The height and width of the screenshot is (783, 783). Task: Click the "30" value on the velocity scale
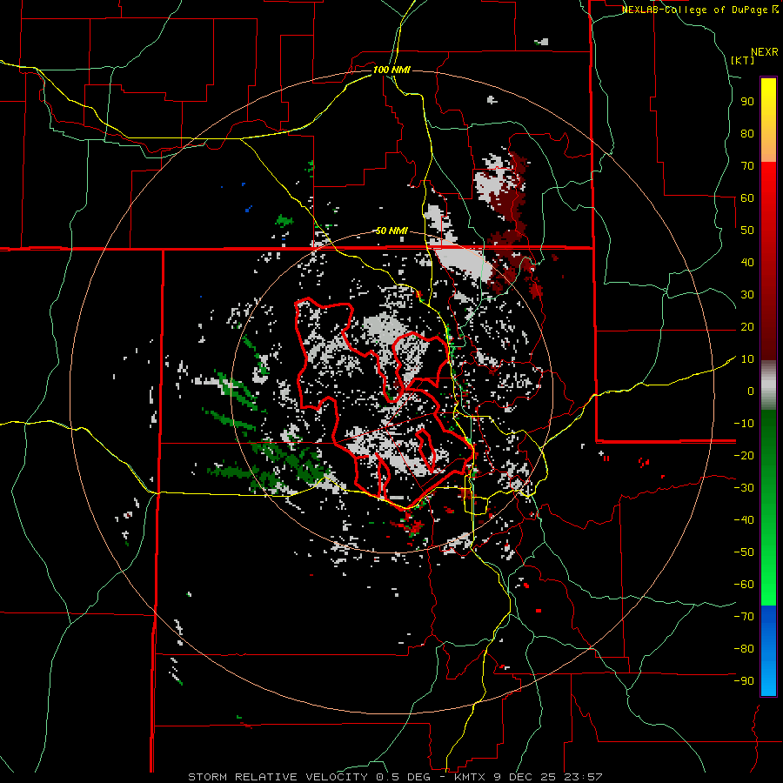(747, 295)
